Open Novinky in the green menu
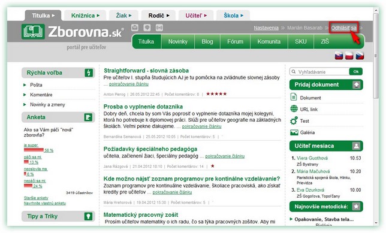 coord(178,41)
